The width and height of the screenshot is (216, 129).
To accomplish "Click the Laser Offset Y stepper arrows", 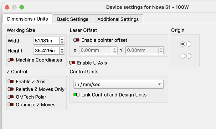I will 161,50.
